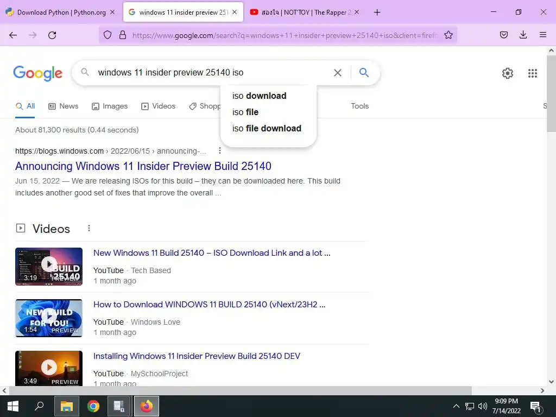Select the Images search filter

point(110,106)
